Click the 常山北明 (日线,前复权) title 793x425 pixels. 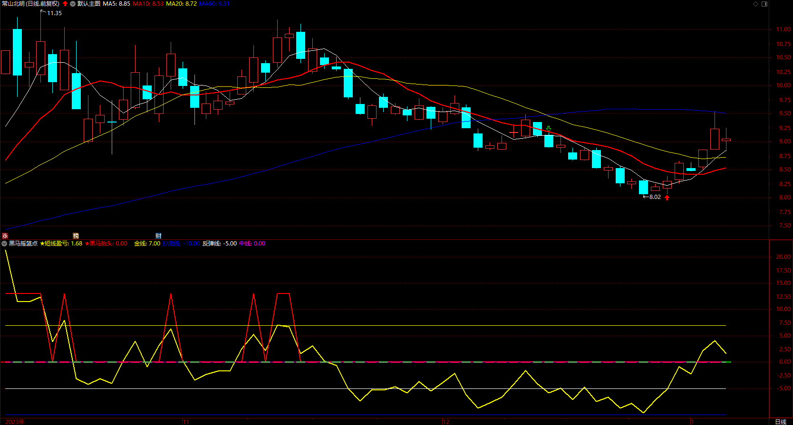pyautogui.click(x=31, y=4)
